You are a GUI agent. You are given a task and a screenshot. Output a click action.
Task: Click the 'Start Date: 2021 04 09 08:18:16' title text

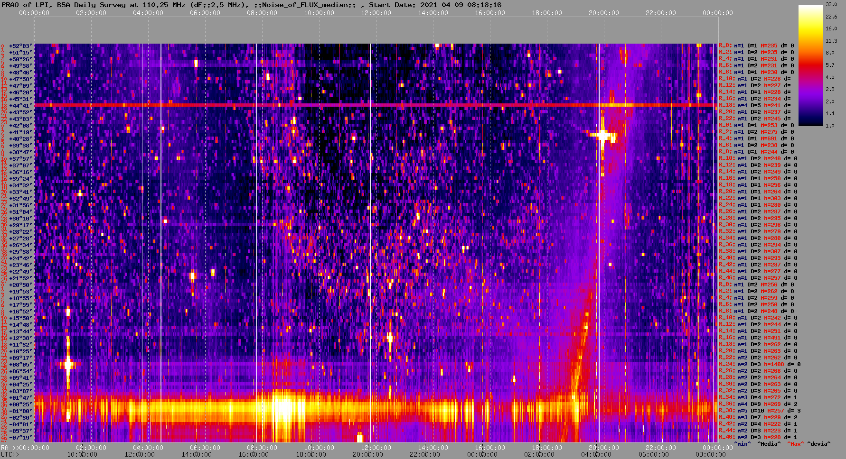[435, 5]
